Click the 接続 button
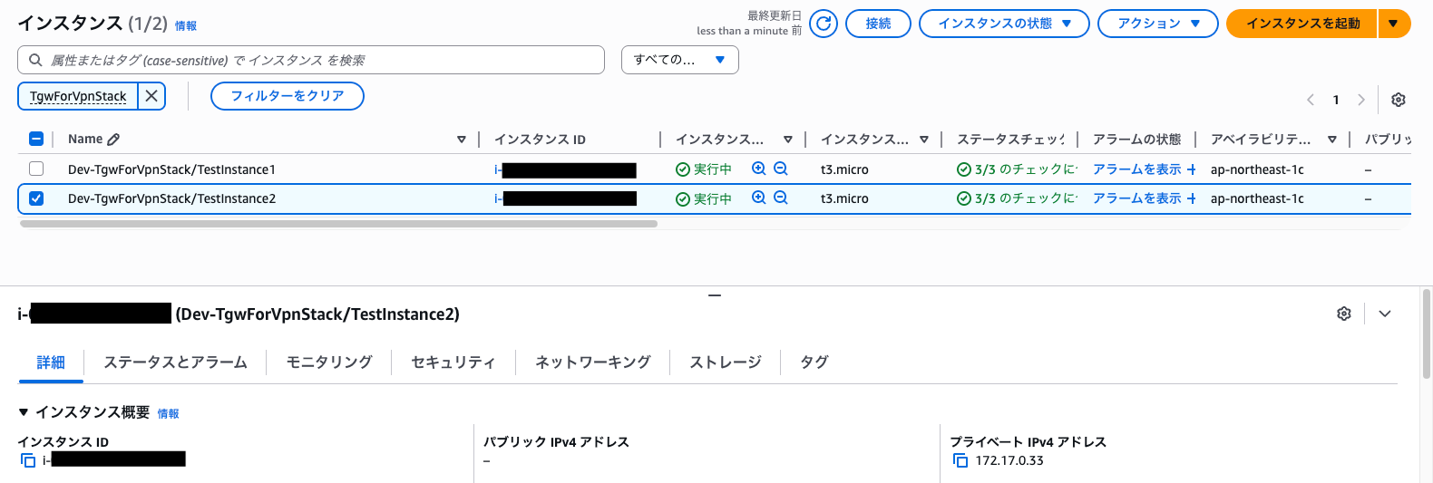Viewport: 1433px width, 483px height. tap(878, 24)
